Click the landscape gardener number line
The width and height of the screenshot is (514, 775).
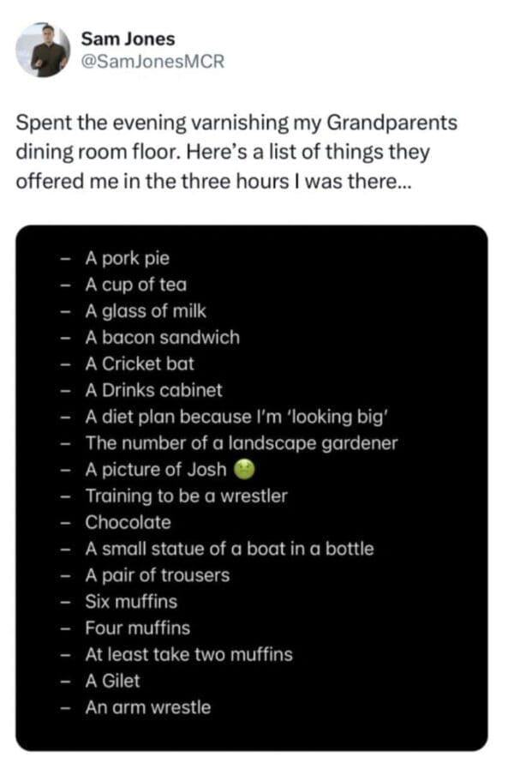click(x=241, y=443)
